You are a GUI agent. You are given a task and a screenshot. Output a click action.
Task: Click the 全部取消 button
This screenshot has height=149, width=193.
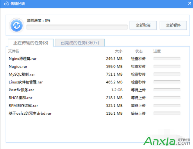coord(143,25)
